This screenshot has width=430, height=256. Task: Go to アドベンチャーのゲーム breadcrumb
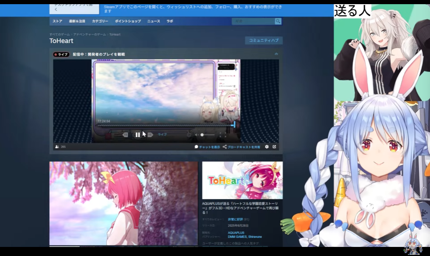[x=89, y=34]
